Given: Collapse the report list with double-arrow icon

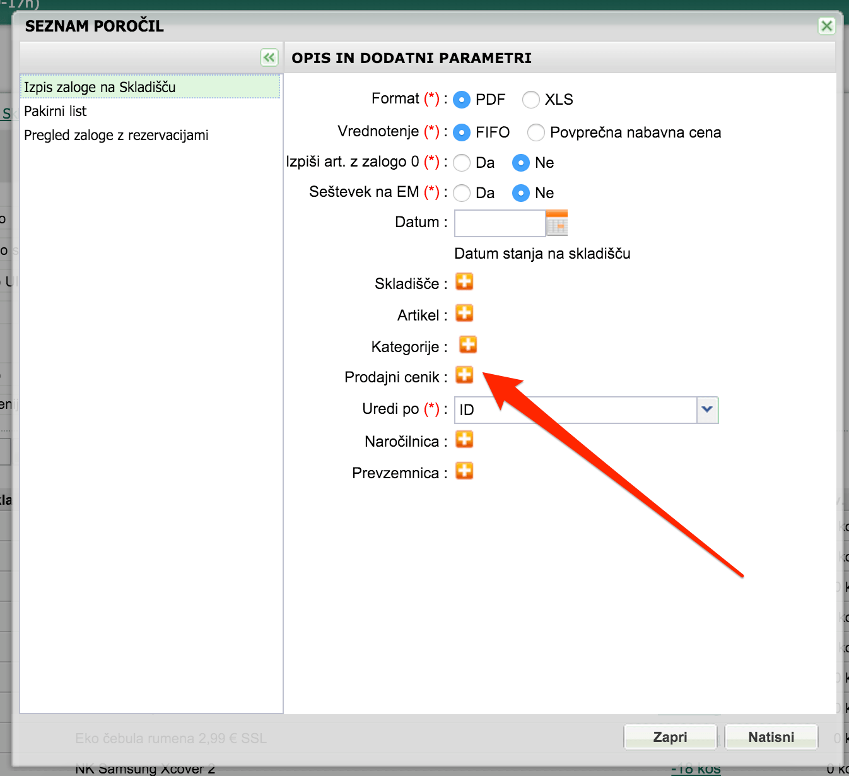Looking at the screenshot, I should point(269,58).
